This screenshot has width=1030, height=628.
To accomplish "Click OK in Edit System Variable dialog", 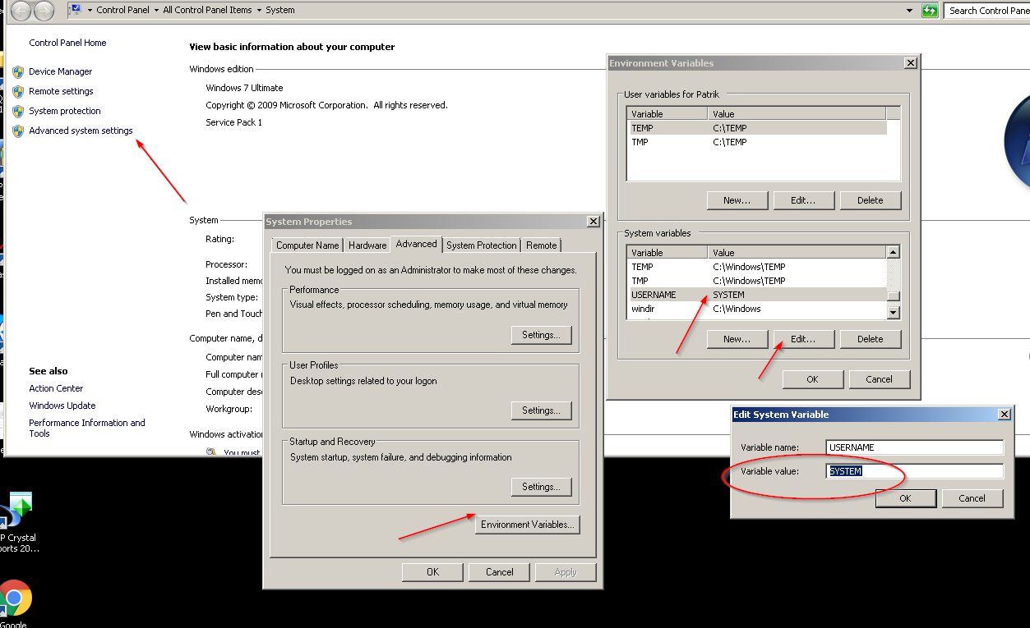I will [905, 498].
